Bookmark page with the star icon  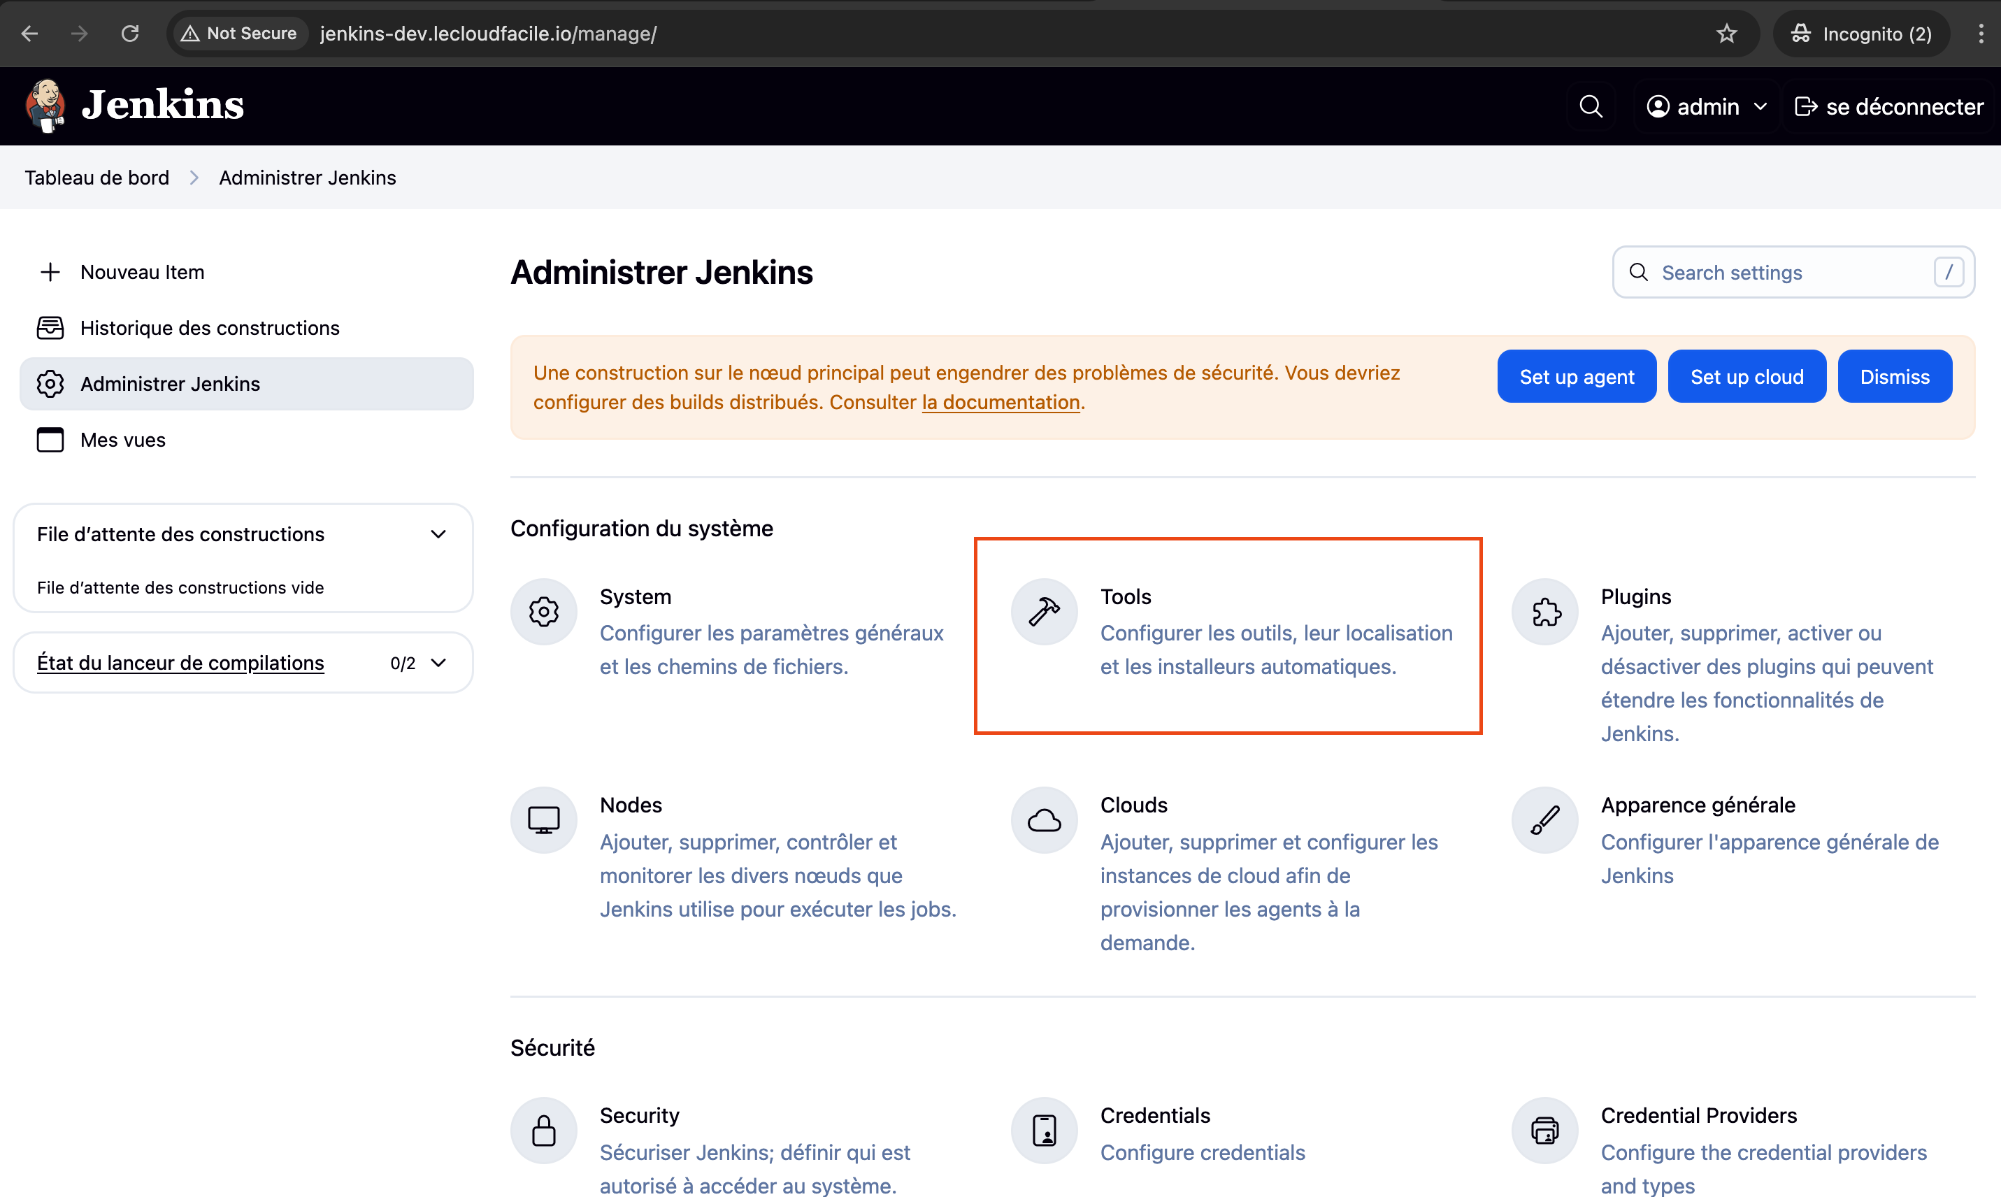coord(1726,34)
